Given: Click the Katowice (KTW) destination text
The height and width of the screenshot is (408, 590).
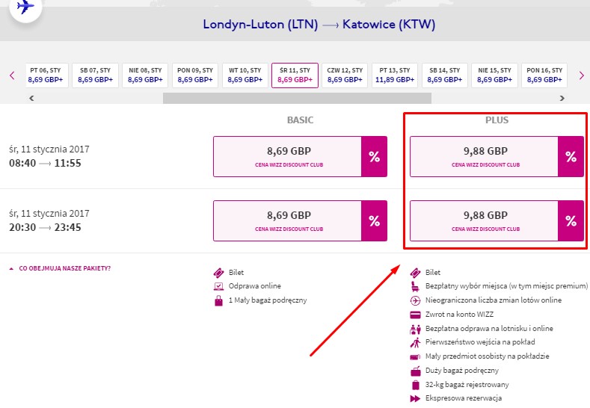Looking at the screenshot, I should tap(389, 25).
